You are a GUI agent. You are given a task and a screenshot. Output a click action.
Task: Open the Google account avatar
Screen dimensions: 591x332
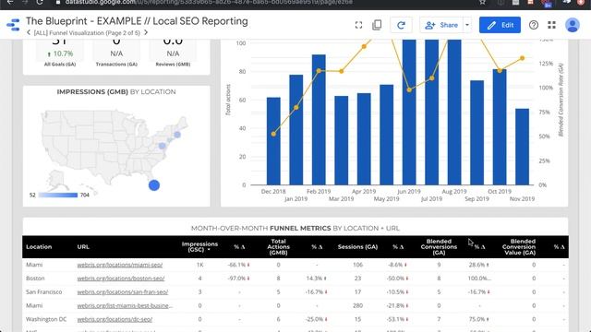573,25
